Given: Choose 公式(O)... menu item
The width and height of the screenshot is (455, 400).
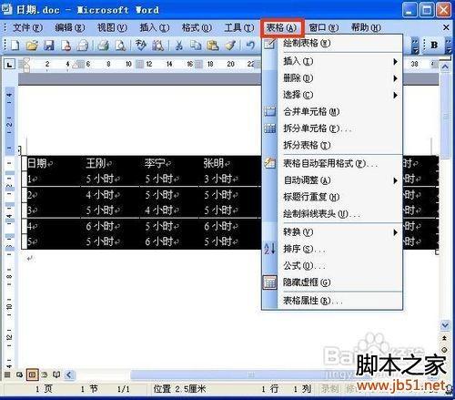Looking at the screenshot, I should click(x=332, y=266).
